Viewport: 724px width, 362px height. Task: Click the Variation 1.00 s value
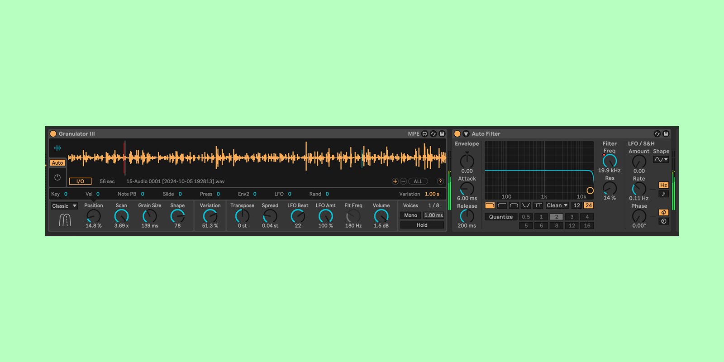point(432,194)
